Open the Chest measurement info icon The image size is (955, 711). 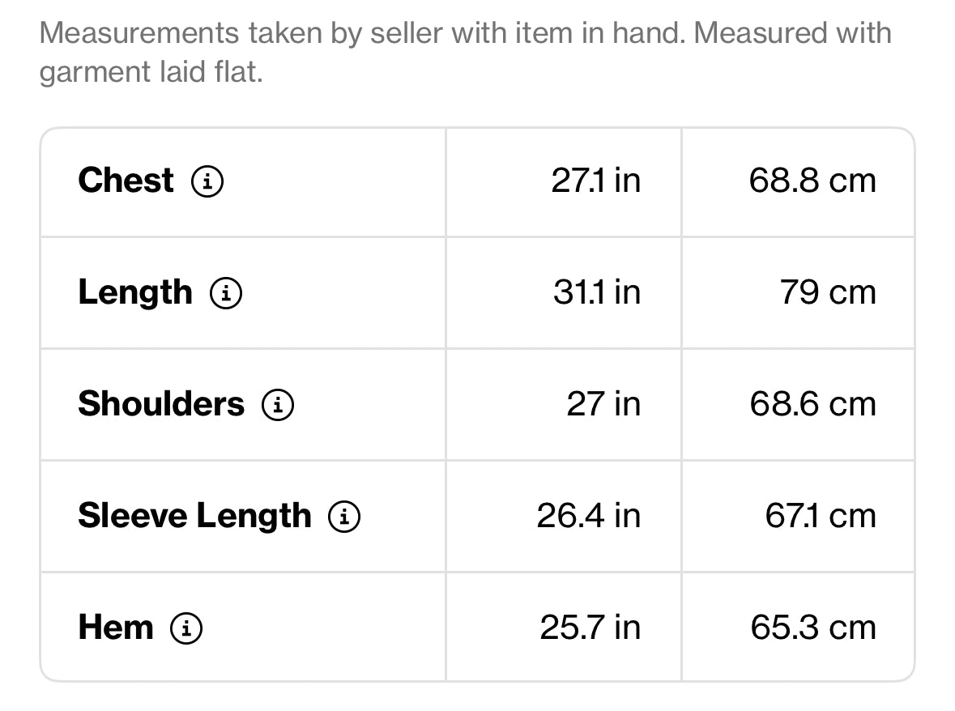tap(207, 181)
